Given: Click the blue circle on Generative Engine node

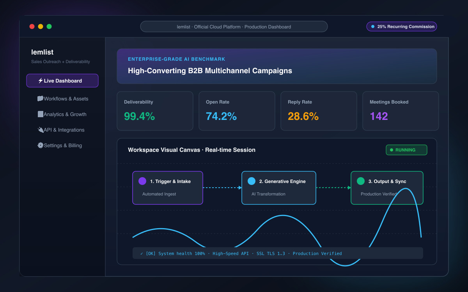Looking at the screenshot, I should (252, 181).
